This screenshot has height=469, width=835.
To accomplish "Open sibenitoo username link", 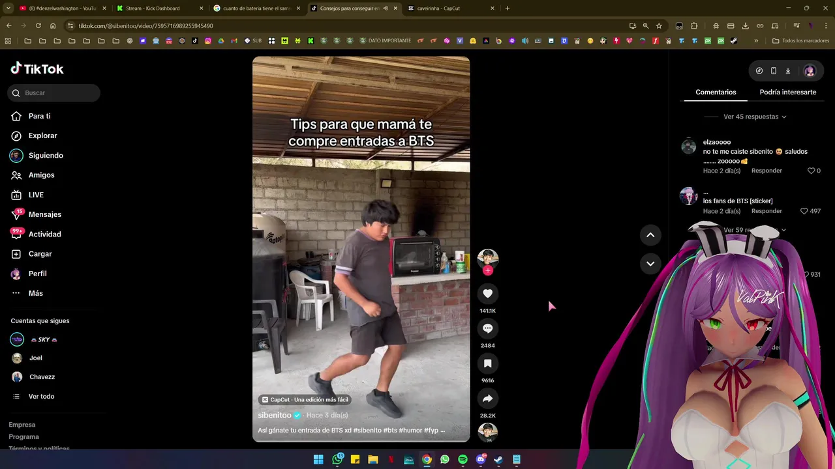I will pyautogui.click(x=275, y=415).
